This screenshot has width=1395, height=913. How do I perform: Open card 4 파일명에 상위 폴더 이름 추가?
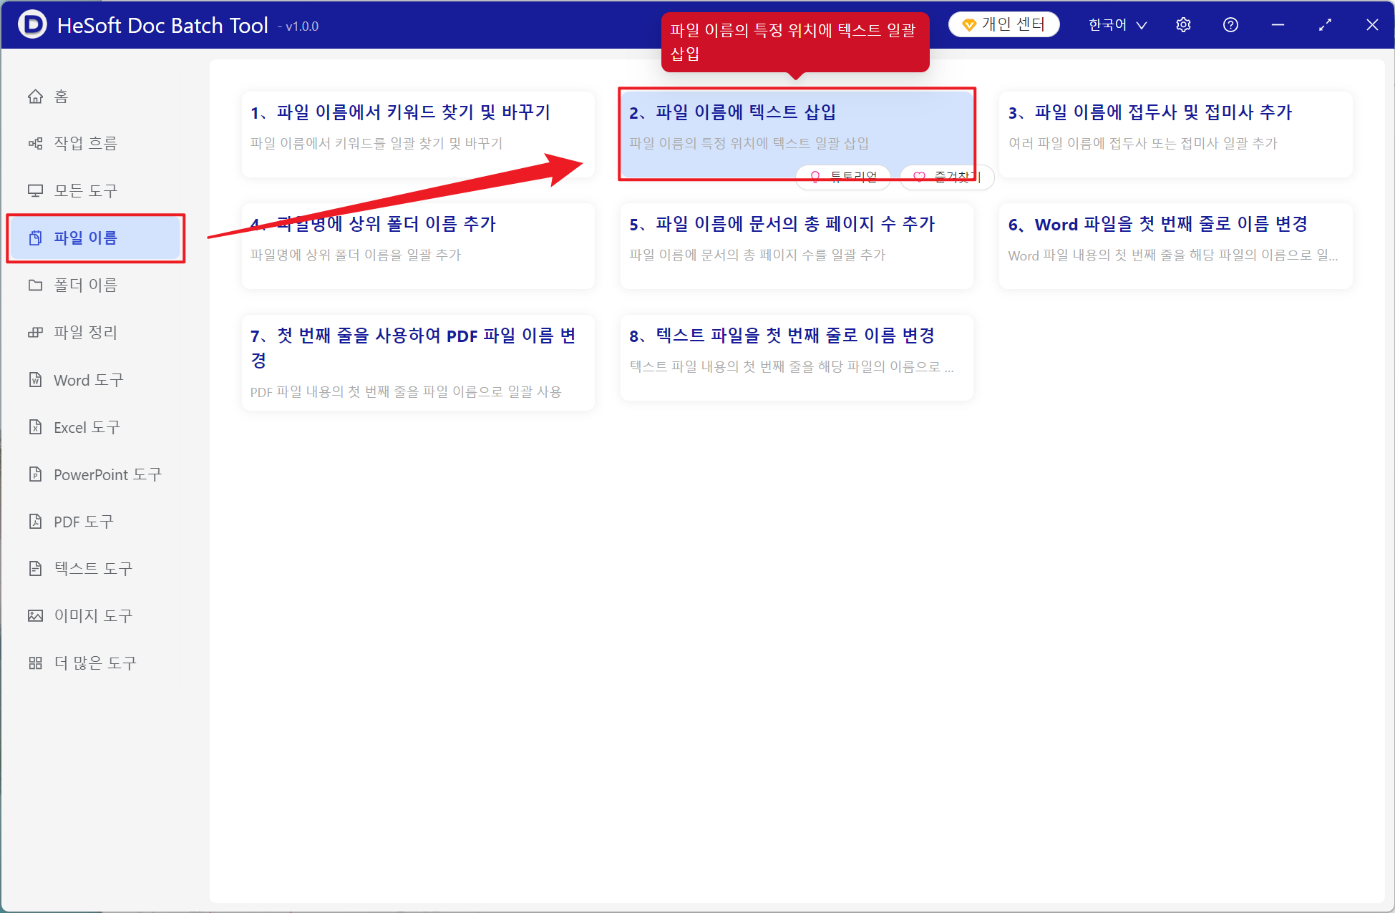tap(418, 245)
